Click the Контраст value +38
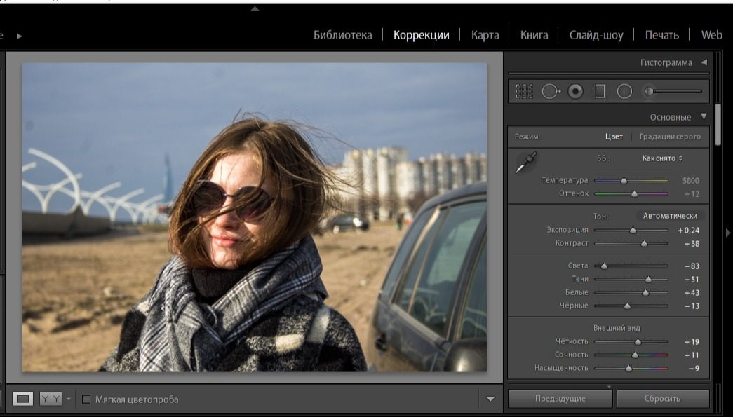 point(690,244)
